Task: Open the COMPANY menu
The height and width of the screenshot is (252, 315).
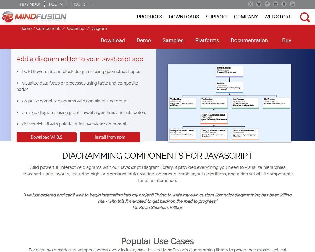Action: point(246,17)
